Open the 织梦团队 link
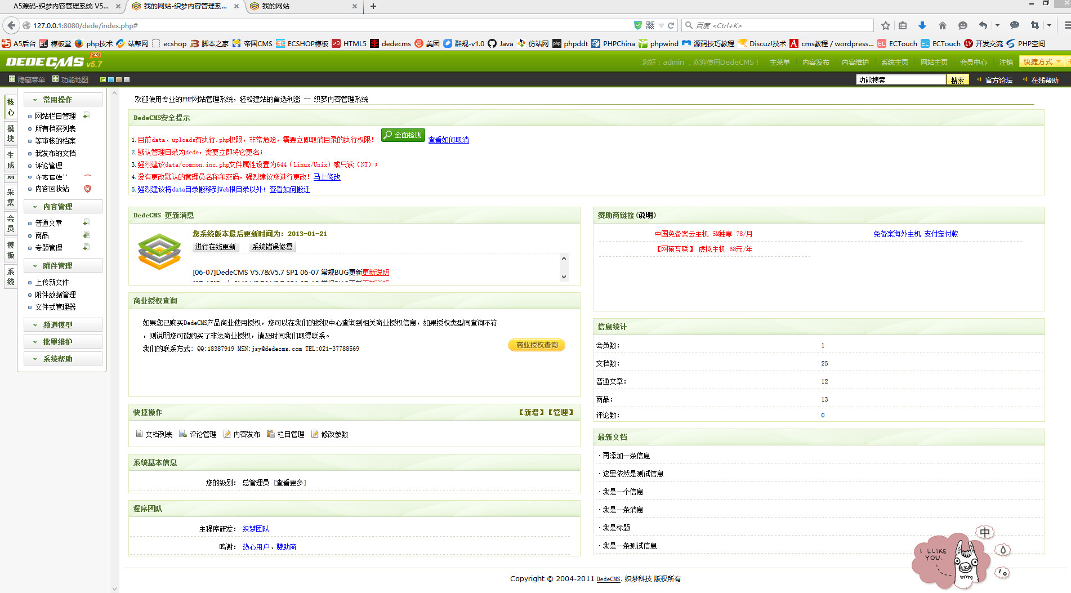The height and width of the screenshot is (593, 1071). coord(256,529)
